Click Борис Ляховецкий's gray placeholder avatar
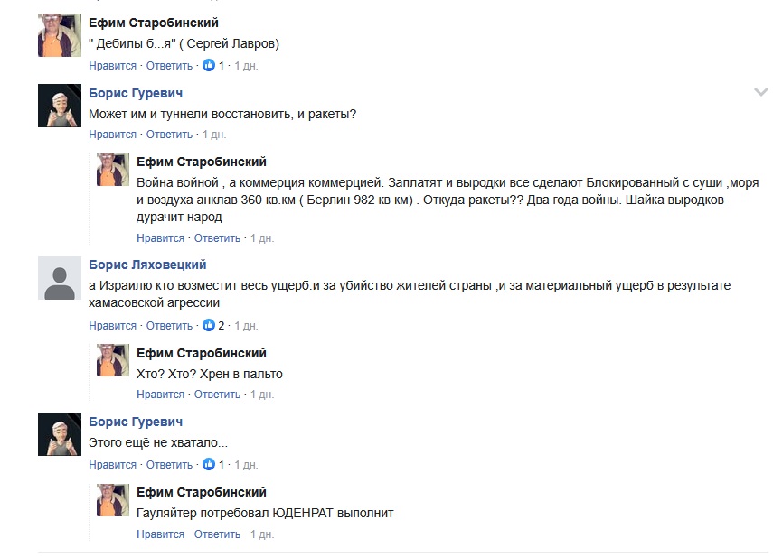 [x=60, y=278]
